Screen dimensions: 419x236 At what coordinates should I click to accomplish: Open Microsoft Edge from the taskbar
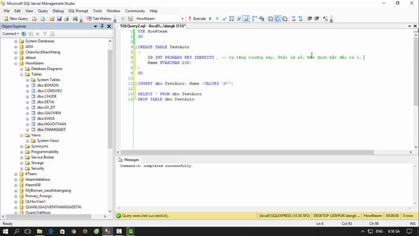coord(51,231)
